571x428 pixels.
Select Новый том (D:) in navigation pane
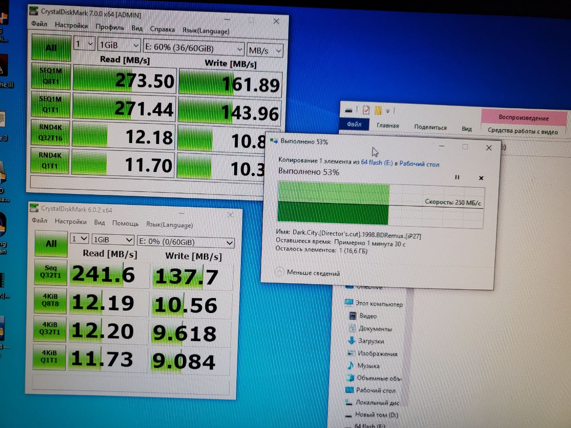coord(372,415)
